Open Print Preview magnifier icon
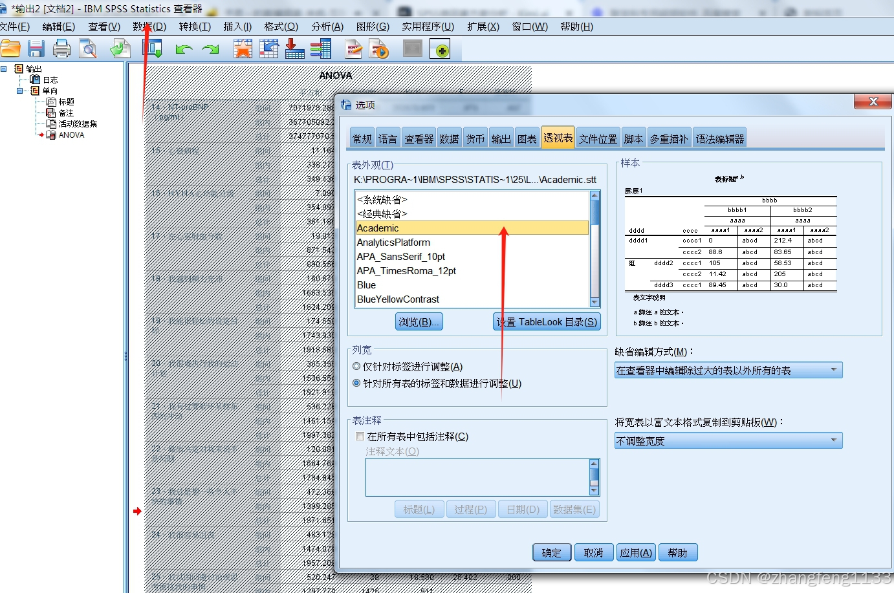894x593 pixels. 87,49
